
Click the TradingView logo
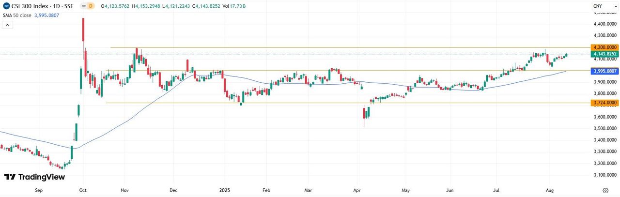click(34, 177)
